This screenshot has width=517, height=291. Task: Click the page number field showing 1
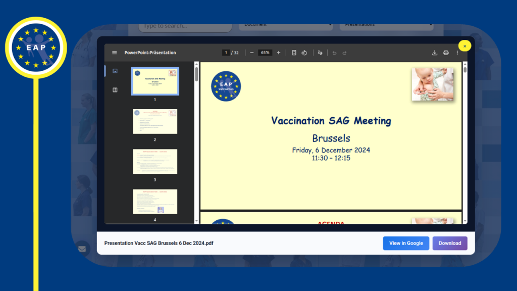(225, 52)
